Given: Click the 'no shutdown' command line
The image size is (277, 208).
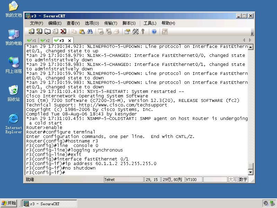Looking at the screenshot, I should point(61,168).
